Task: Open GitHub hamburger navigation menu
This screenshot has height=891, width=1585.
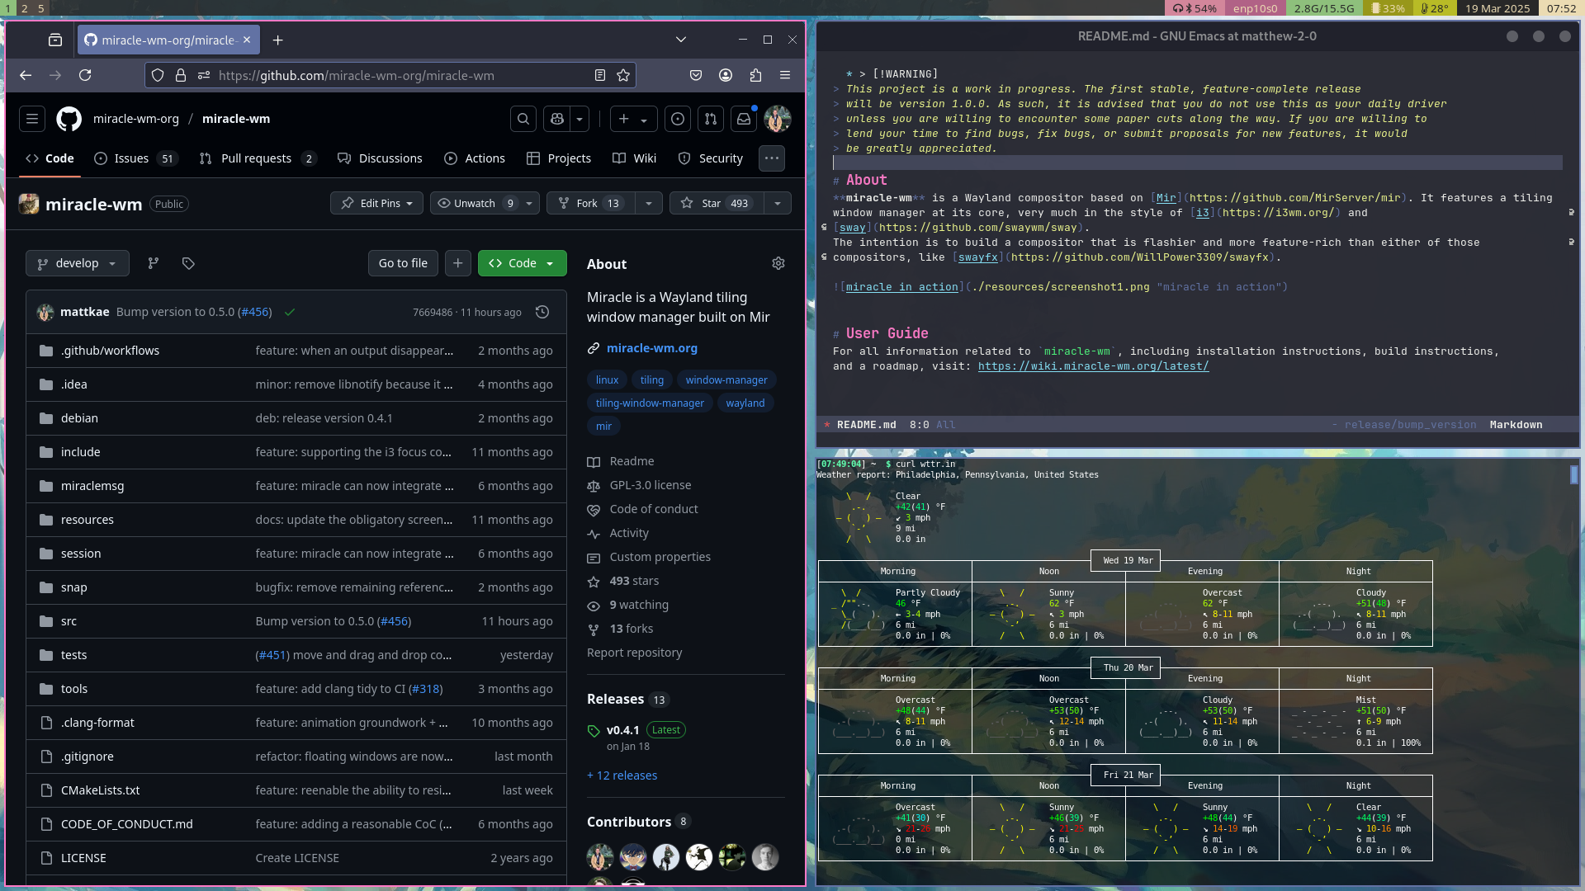Action: (32, 119)
